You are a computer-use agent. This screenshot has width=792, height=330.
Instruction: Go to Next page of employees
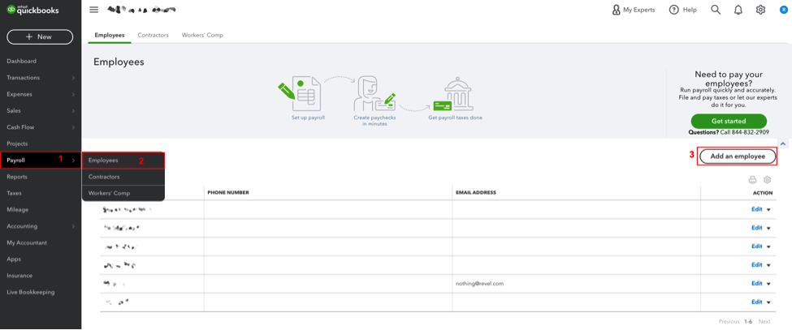(x=764, y=321)
